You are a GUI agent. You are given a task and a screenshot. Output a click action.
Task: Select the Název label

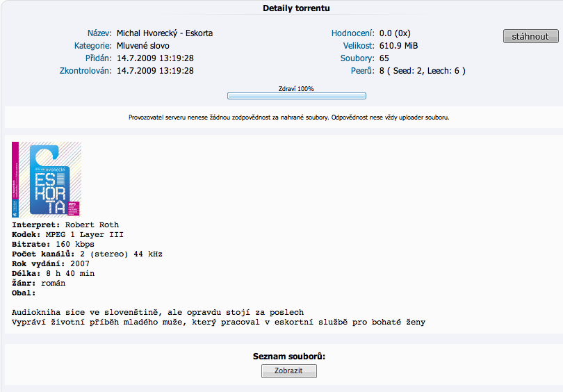pos(99,33)
